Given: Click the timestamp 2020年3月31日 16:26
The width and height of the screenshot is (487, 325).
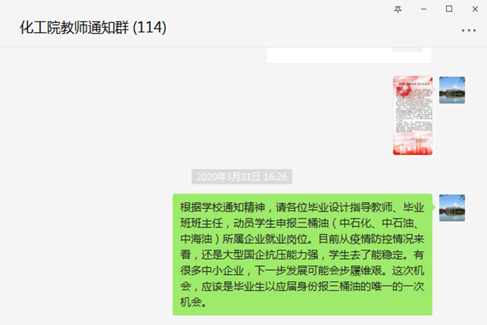Looking at the screenshot, I should (x=241, y=177).
